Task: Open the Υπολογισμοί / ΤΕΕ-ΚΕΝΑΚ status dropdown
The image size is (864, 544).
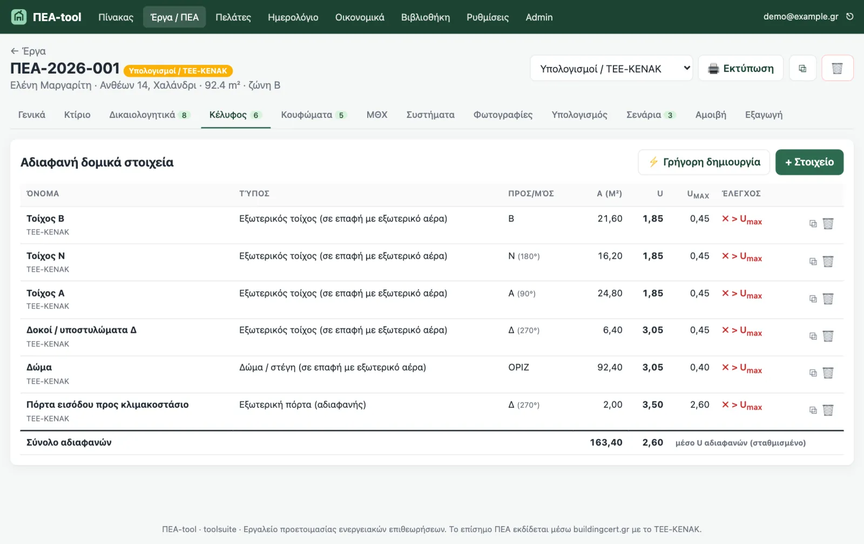Action: (x=611, y=69)
